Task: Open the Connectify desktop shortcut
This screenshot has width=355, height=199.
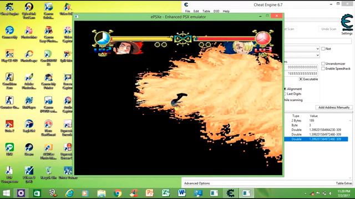Action: point(9,33)
